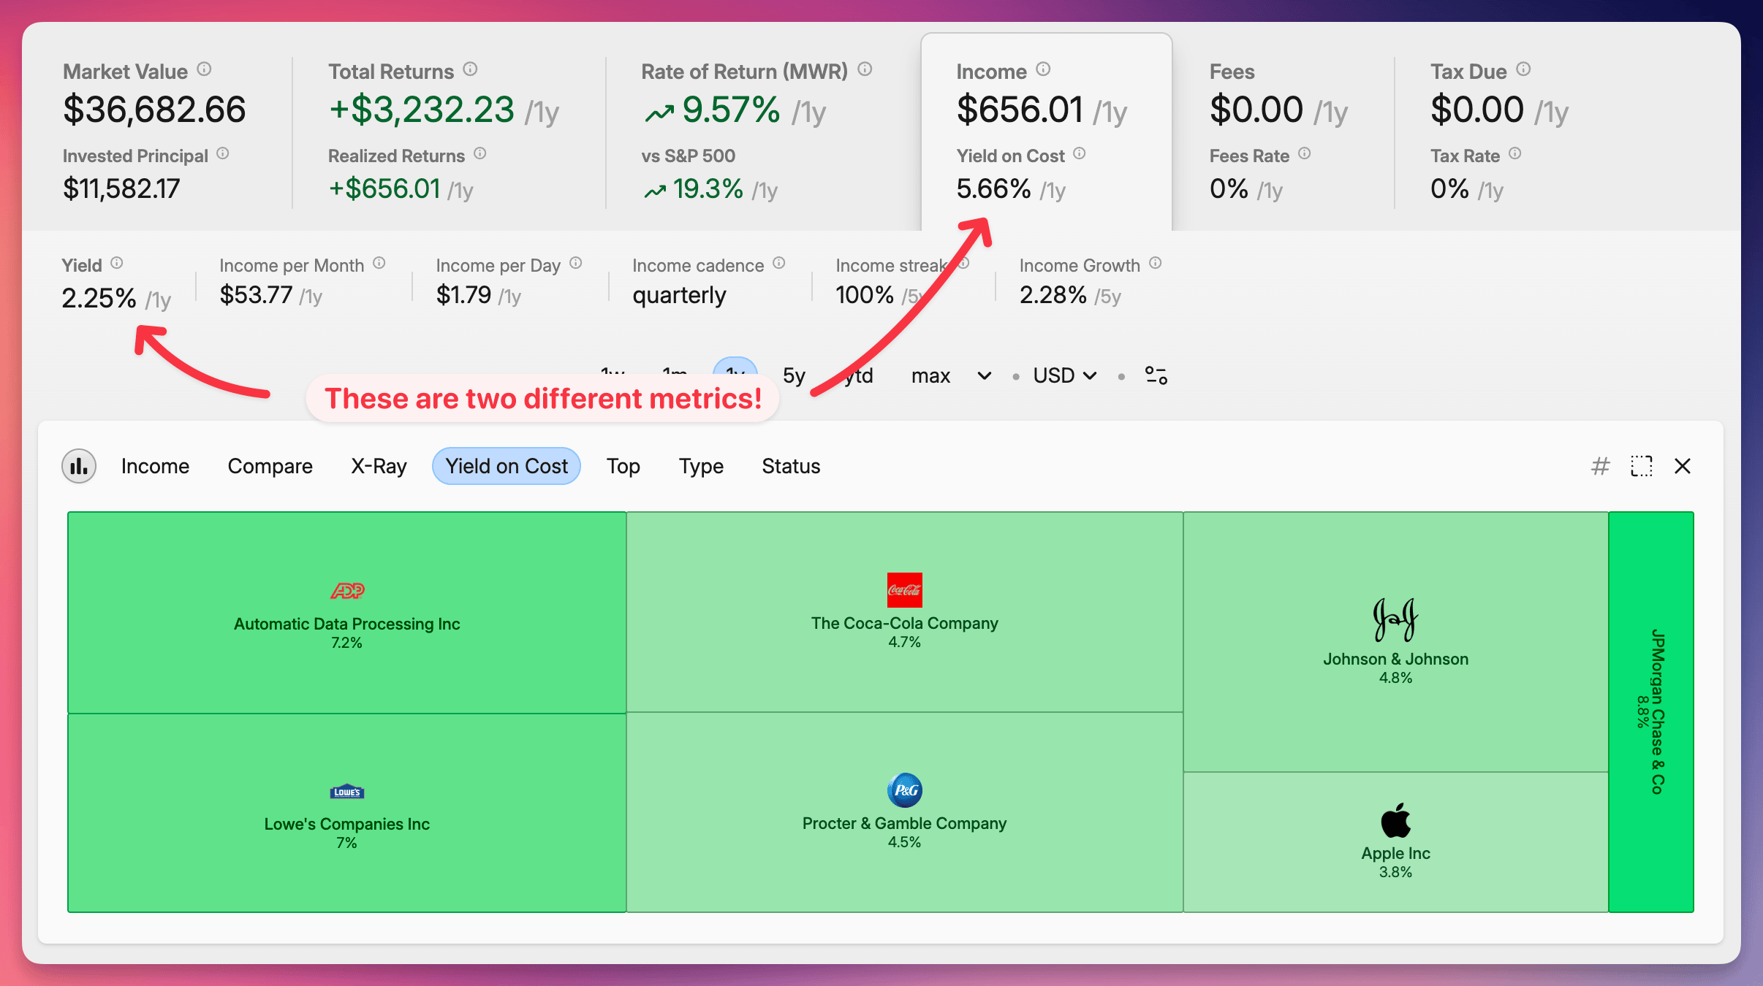Viewport: 1763px width, 986px height.
Task: Show info for Income Growth
Action: click(x=1156, y=263)
